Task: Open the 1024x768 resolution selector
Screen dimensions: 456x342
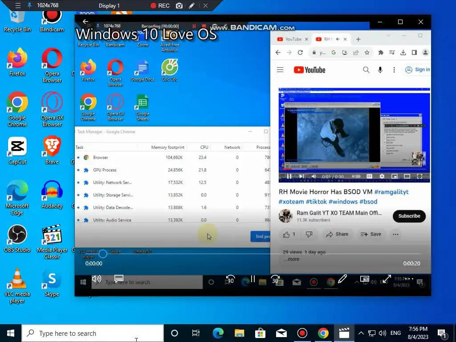Action: pyautogui.click(x=48, y=5)
